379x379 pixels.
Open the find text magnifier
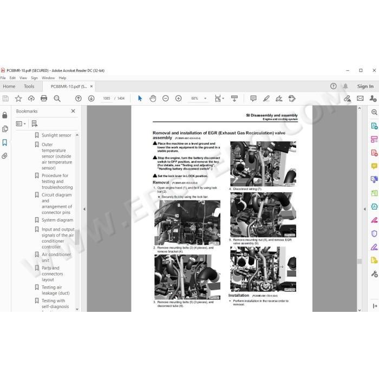coord(57,99)
